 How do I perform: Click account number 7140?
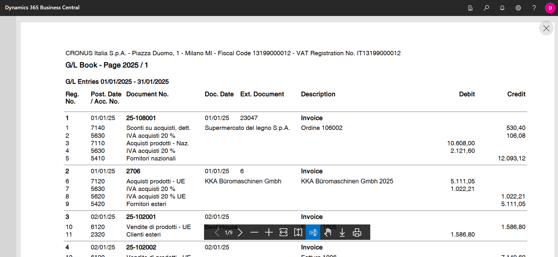[x=98, y=128]
